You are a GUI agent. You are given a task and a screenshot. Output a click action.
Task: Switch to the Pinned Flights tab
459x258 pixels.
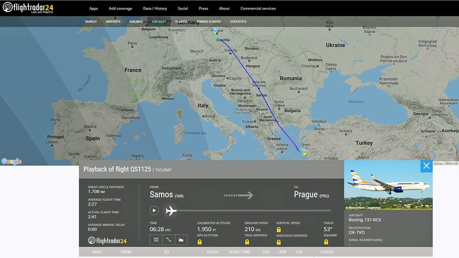[208, 21]
